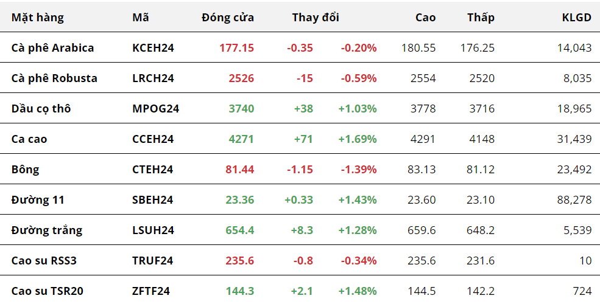Click the Đường 11 commodity name
Viewport: 600px width, 304px height.
pyautogui.click(x=38, y=200)
